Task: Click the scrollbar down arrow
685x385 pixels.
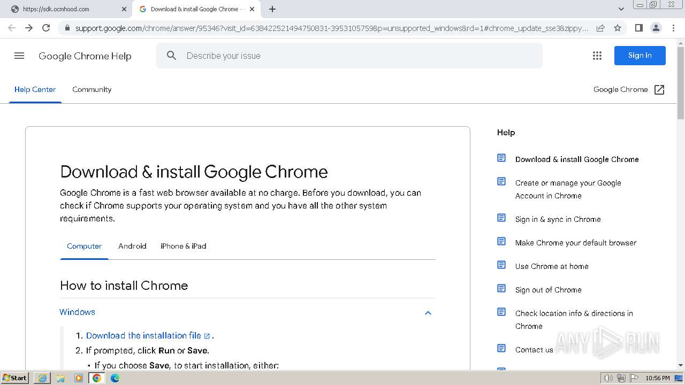Action: pos(681,365)
